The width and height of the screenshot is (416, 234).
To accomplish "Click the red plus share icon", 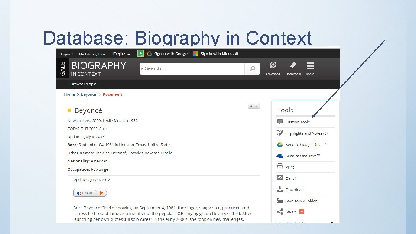I will pyautogui.click(x=302, y=212).
